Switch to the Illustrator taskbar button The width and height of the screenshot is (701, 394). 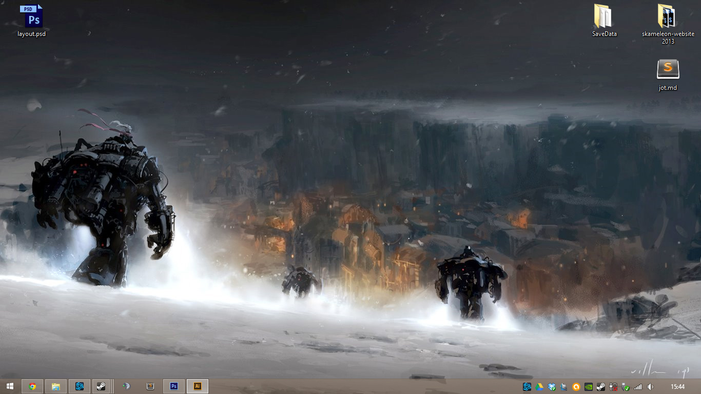pos(198,386)
